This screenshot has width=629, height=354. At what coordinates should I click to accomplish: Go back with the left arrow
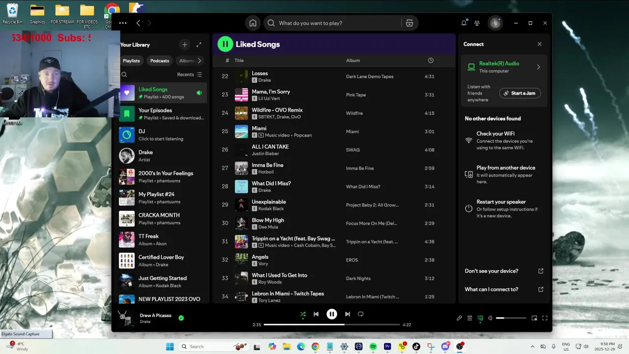pos(138,23)
